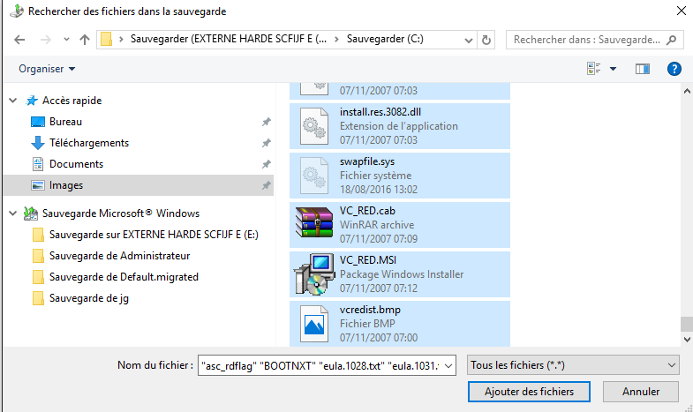Open Téléchargements in the navigation pane
The image size is (693, 412).
[89, 143]
